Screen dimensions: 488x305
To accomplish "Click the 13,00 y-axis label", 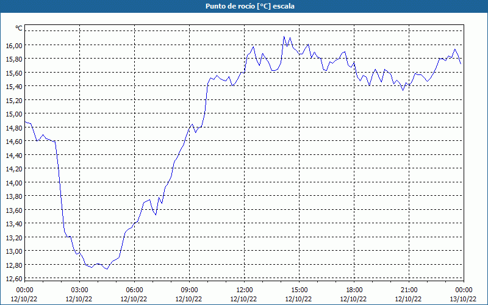I will [x=14, y=251].
